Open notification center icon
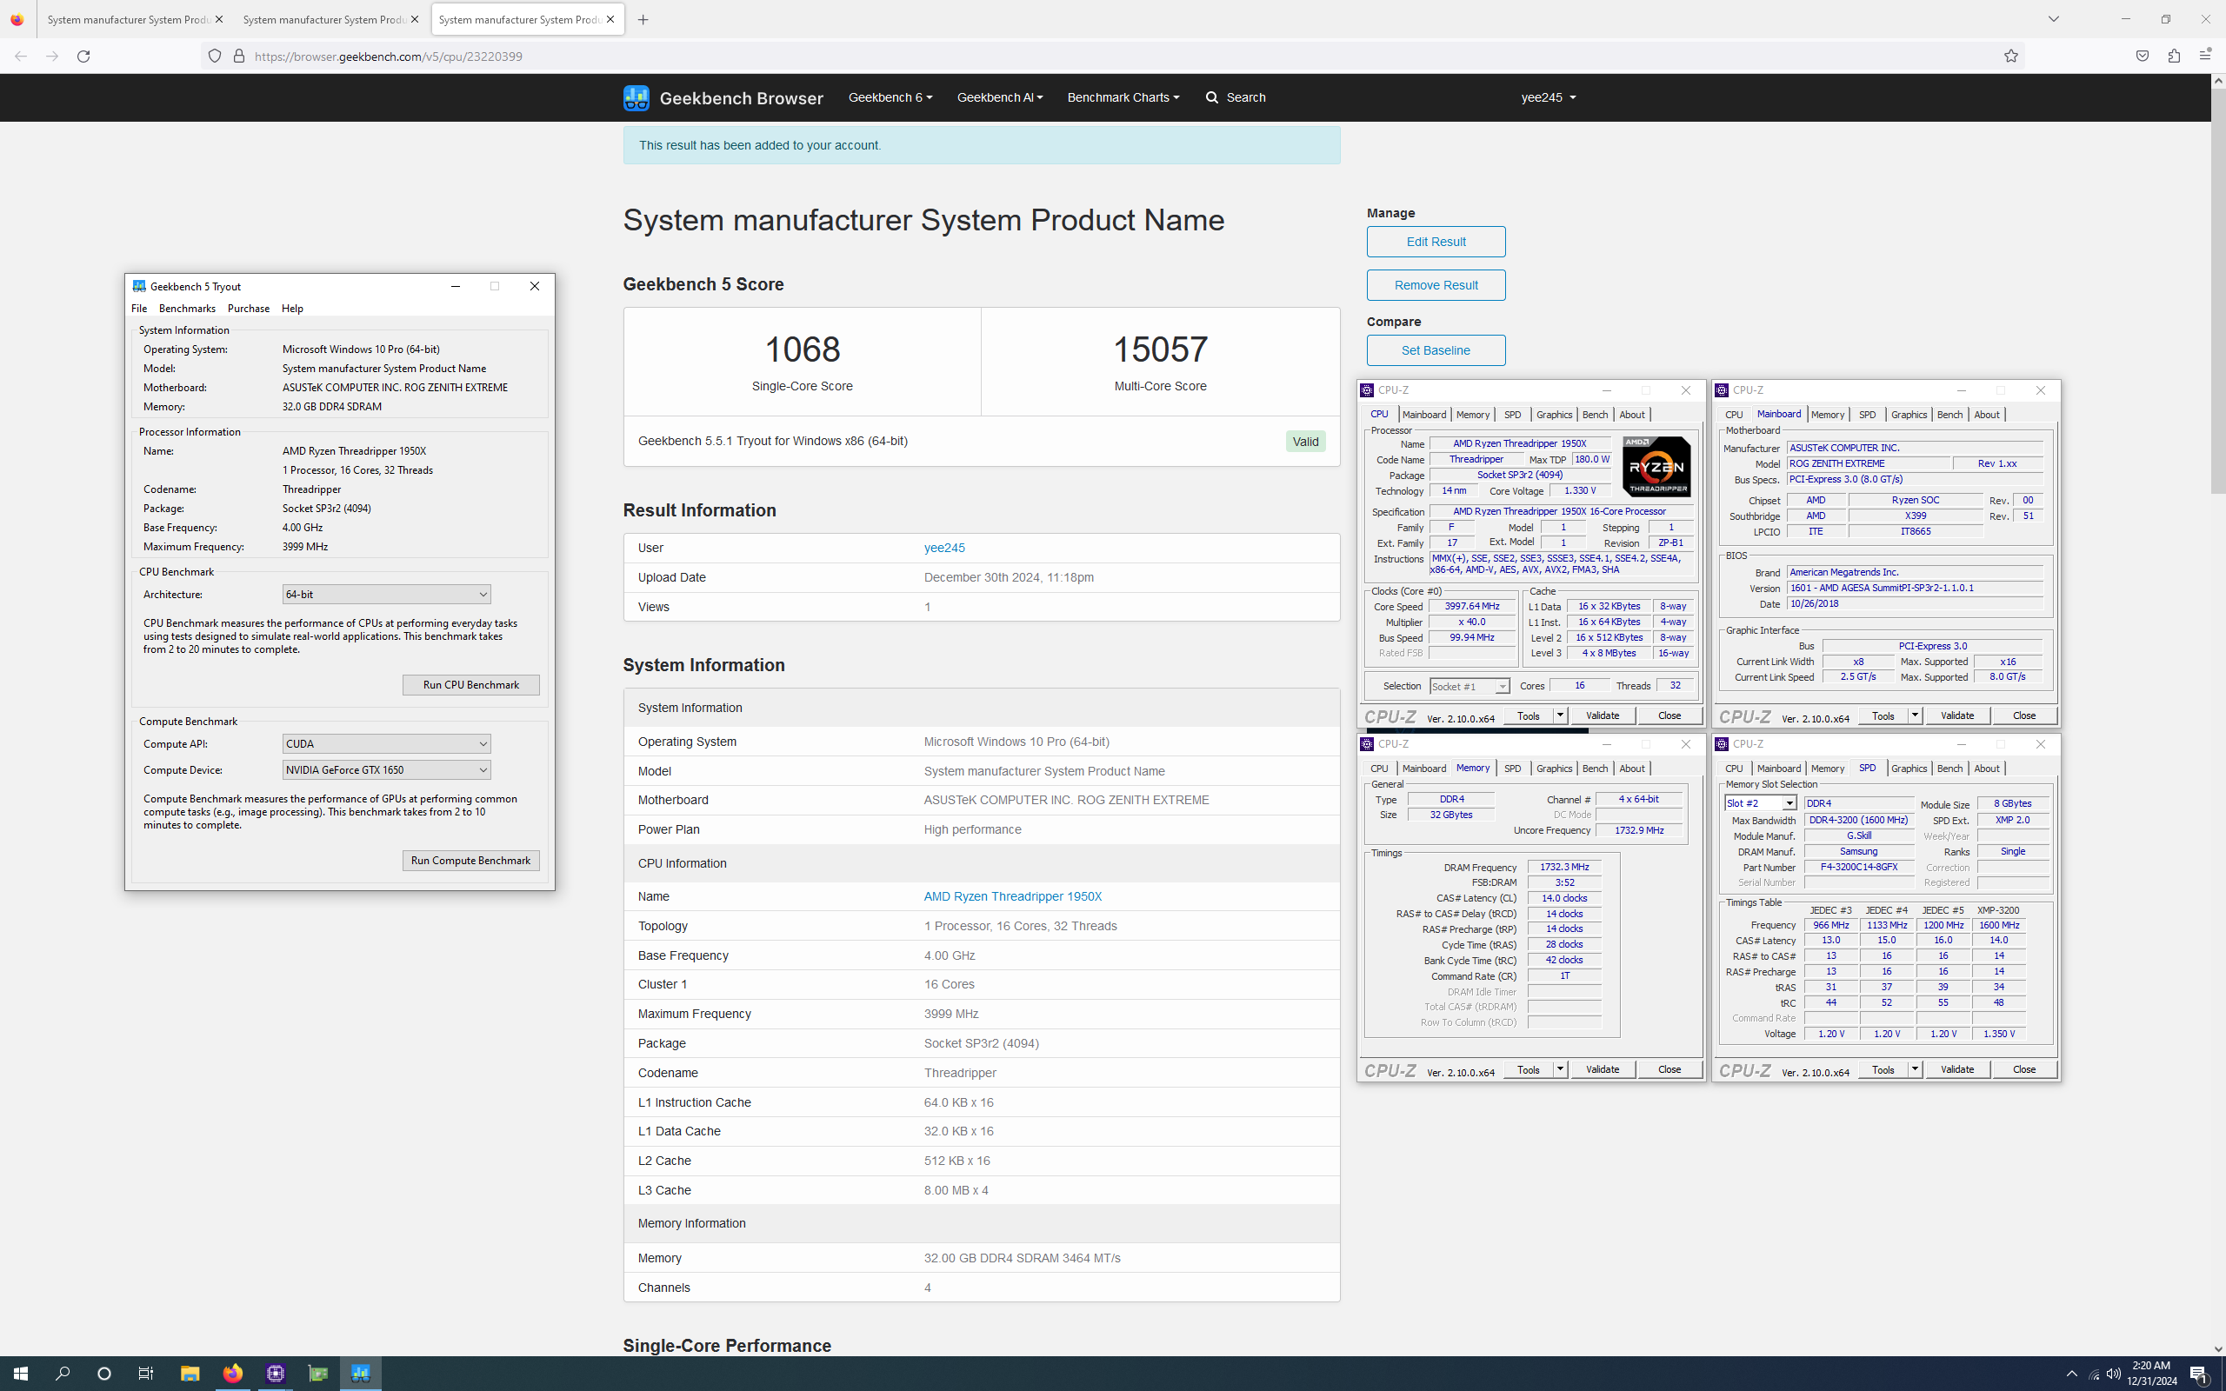This screenshot has height=1391, width=2226. (x=2198, y=1374)
